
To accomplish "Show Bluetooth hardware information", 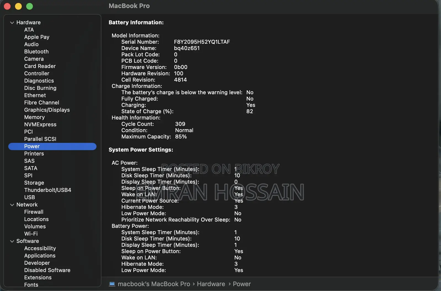I will [x=36, y=52].
